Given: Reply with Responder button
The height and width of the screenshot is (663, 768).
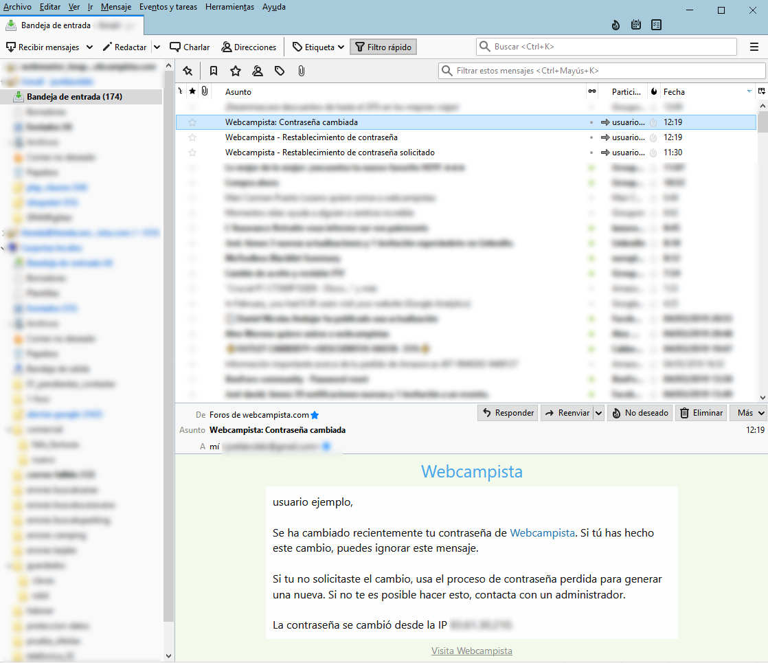Looking at the screenshot, I should coord(508,413).
